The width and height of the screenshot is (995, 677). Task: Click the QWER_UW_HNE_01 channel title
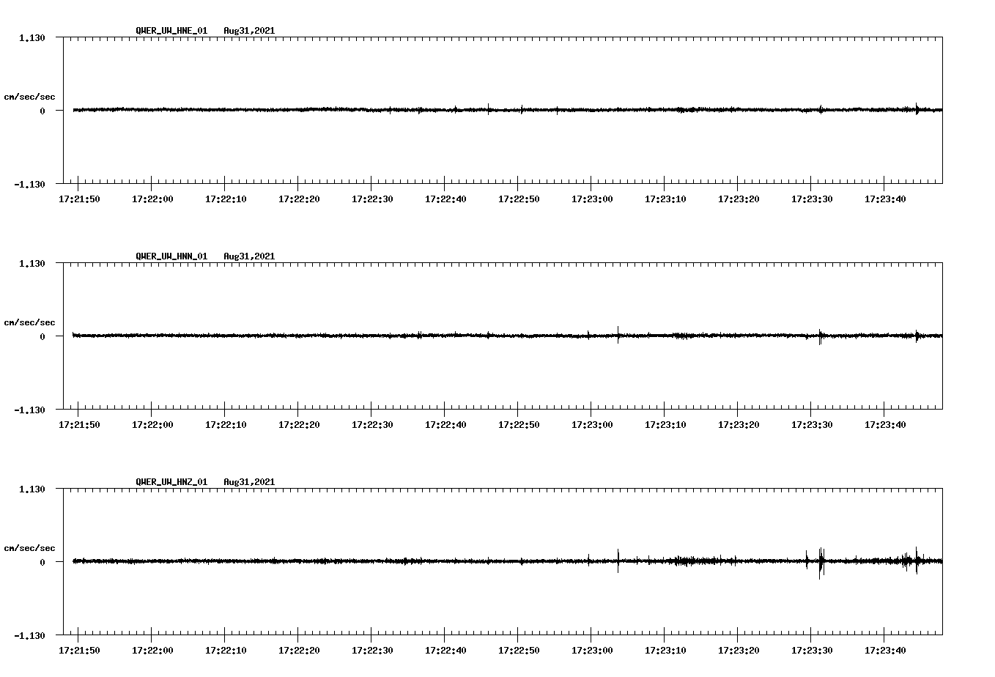pyautogui.click(x=171, y=31)
